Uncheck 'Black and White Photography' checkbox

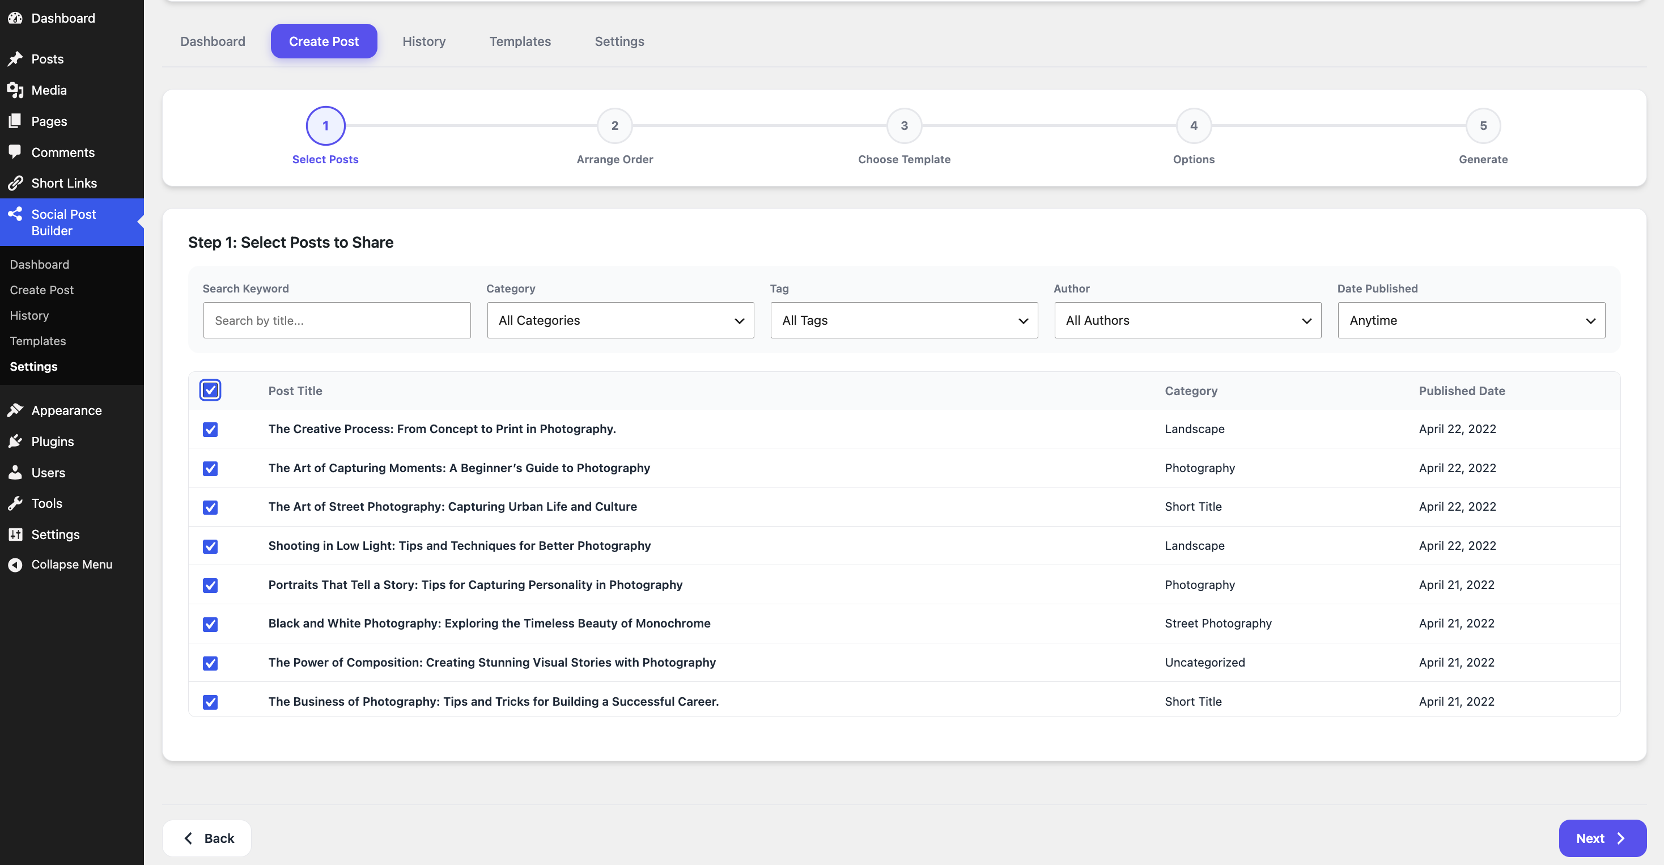pos(210,624)
